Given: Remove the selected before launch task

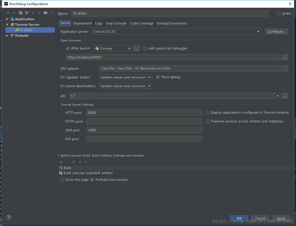Looking at the screenshot, I should (x=67, y=162).
